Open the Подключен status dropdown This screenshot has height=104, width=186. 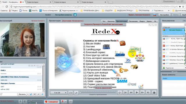[x=185, y=68]
